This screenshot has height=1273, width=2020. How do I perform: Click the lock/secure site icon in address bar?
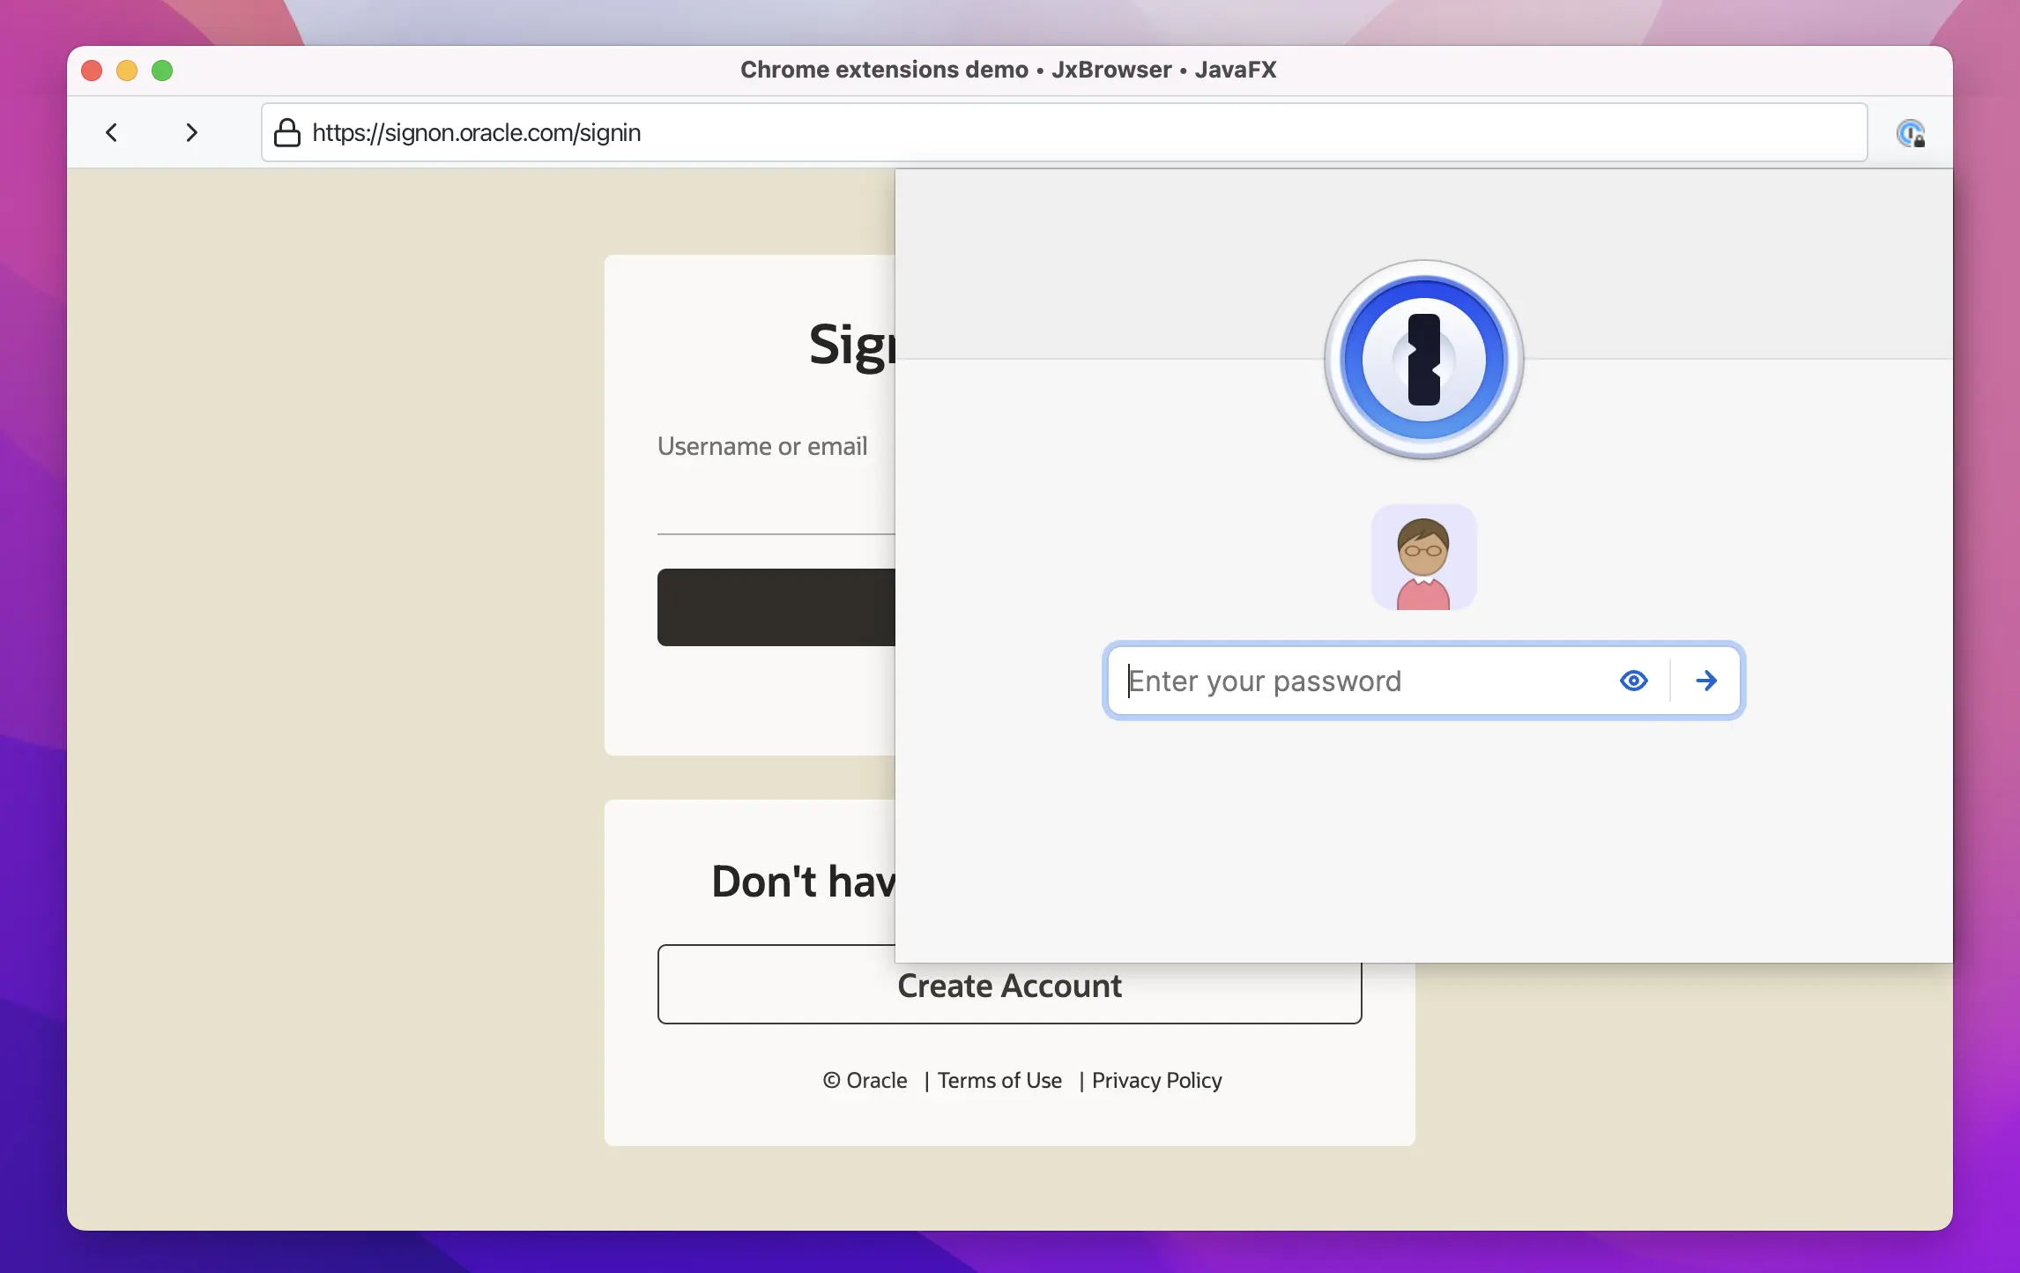coord(287,132)
